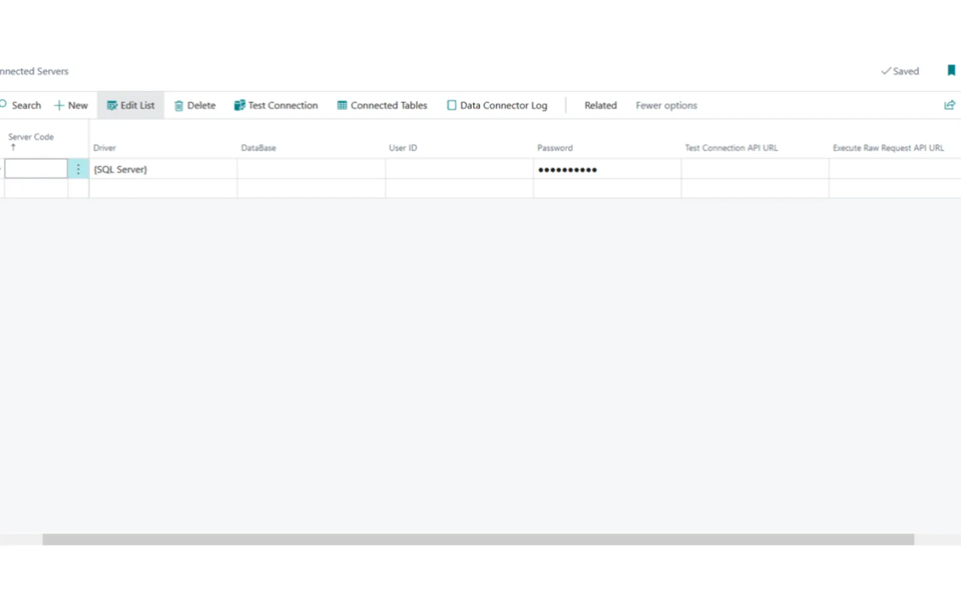The height and width of the screenshot is (600, 961).
Task: Click the horizontal scrollbar thumb
Action: pos(478,539)
